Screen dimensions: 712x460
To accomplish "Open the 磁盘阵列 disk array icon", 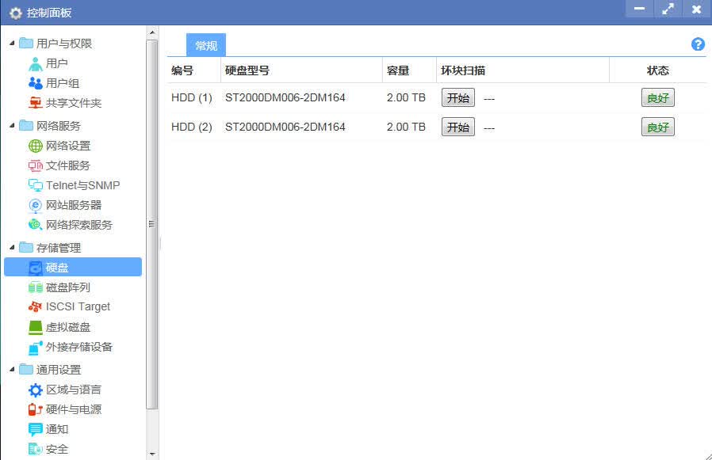I will click(x=35, y=287).
